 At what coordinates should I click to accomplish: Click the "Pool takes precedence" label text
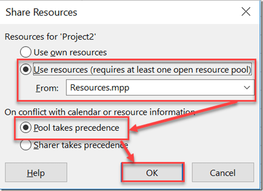coord(76,128)
